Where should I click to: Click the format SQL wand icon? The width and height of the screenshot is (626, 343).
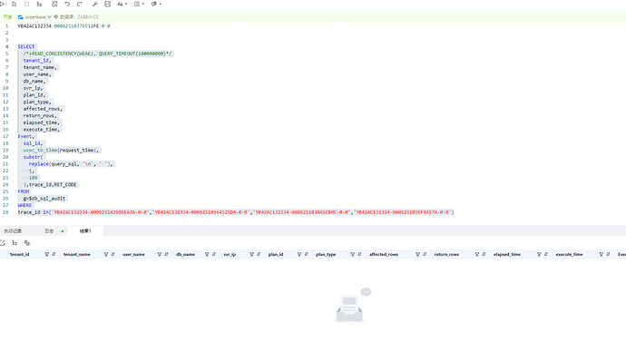click(95, 4)
